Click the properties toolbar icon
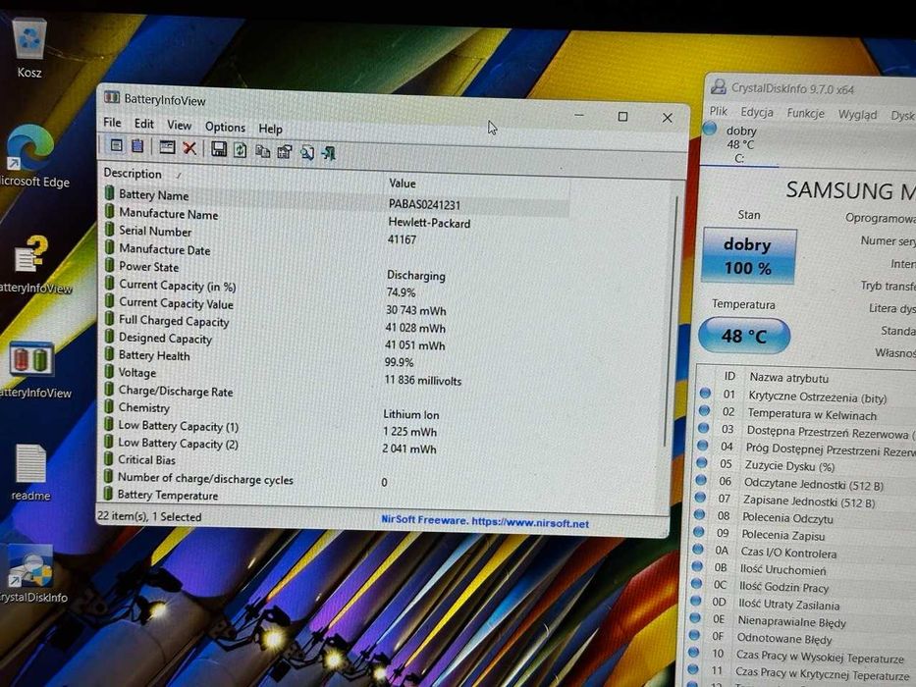 pos(285,152)
